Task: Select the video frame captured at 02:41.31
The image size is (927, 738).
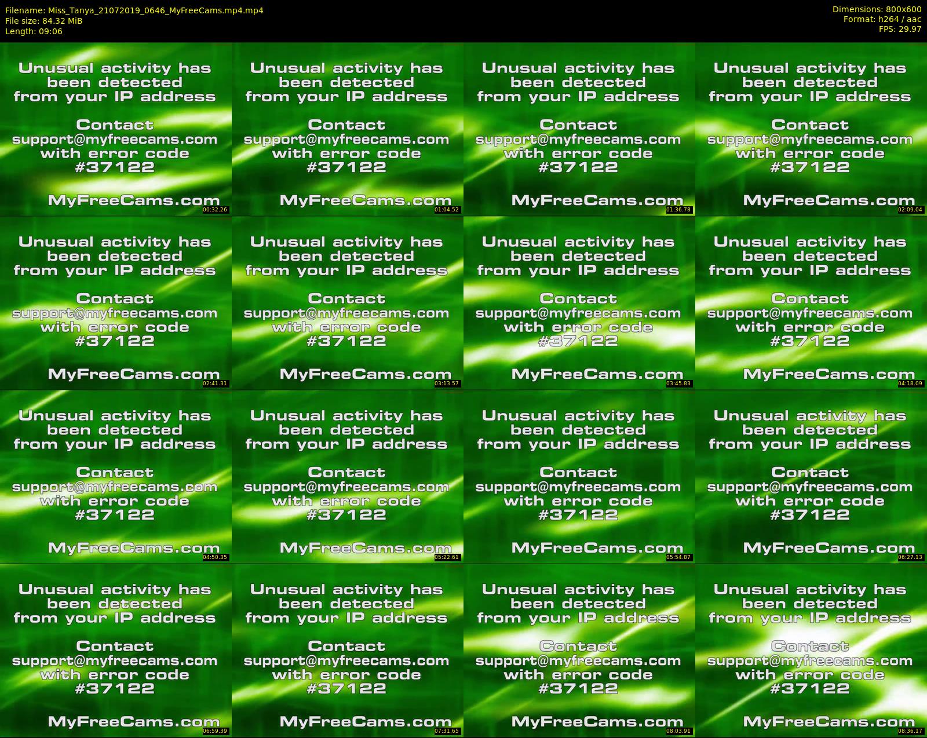Action: [x=116, y=302]
